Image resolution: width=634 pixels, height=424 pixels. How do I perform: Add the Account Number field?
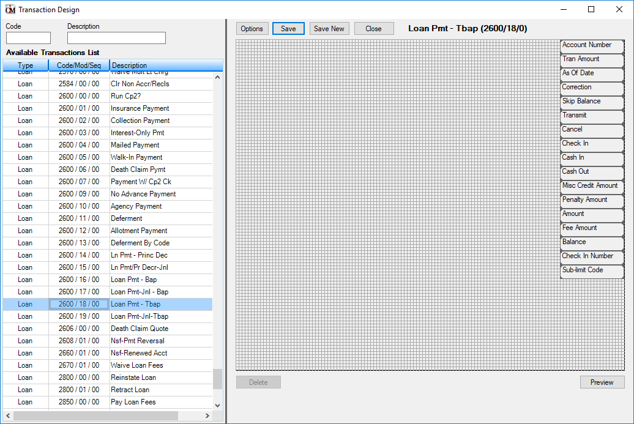click(x=591, y=45)
